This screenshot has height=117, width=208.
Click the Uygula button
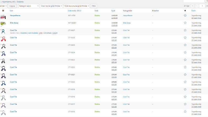12,6
